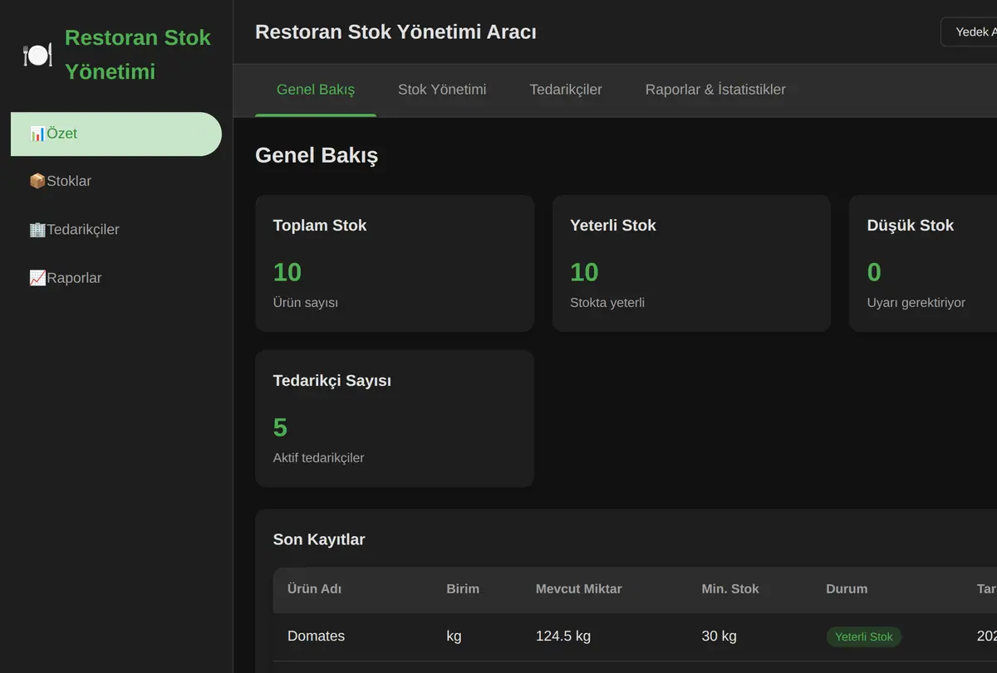Click the Yeterli Stok status badge for Domates
The height and width of the screenshot is (673, 997).
[864, 636]
